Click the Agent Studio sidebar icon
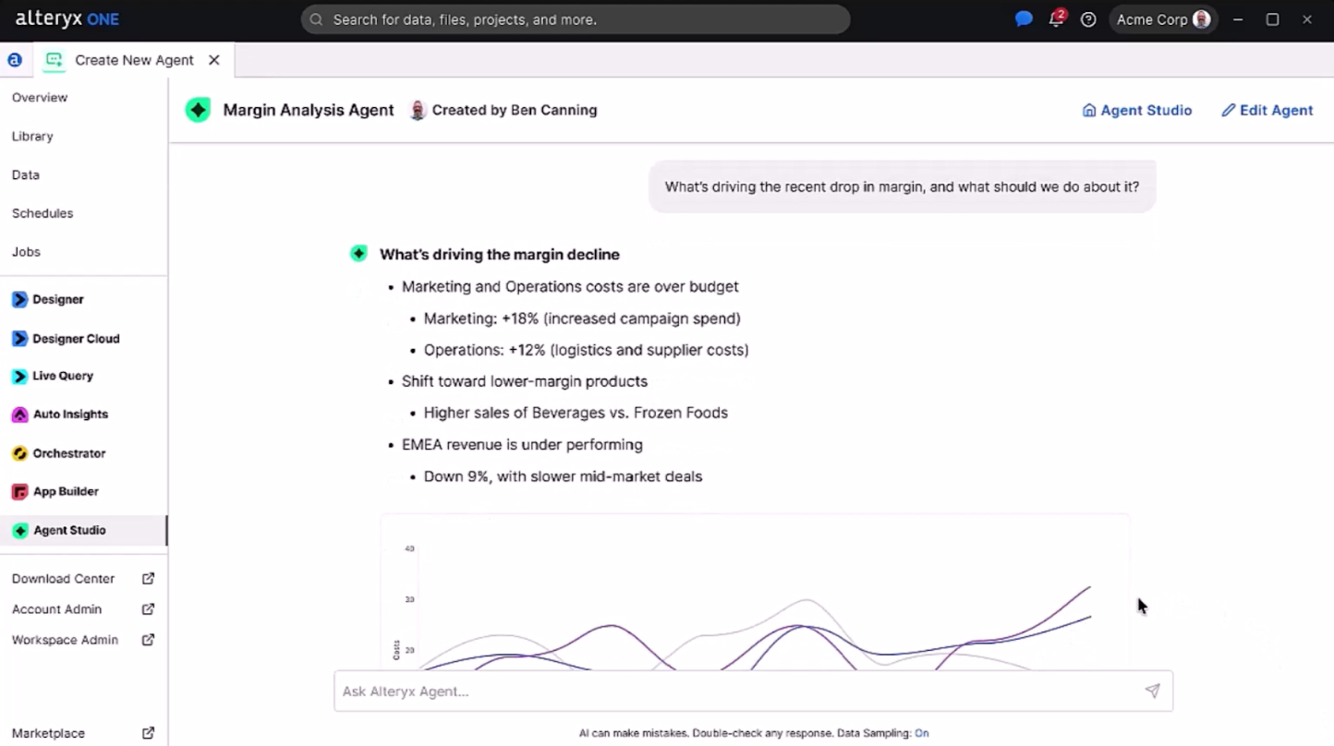The image size is (1334, 746). coord(19,531)
